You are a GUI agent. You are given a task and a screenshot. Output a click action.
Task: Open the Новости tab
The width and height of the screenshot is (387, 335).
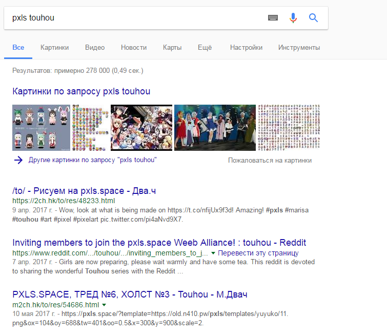tap(134, 47)
